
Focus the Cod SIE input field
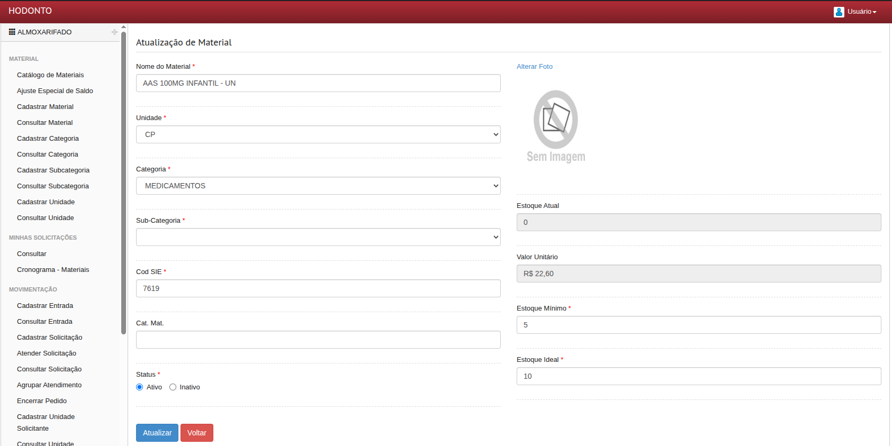click(318, 288)
